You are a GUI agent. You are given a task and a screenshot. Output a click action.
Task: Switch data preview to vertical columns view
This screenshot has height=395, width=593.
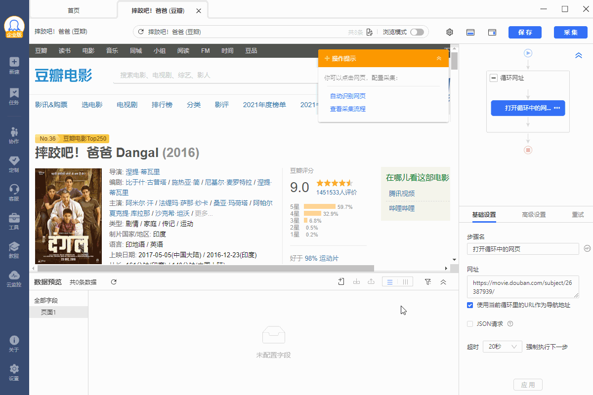click(x=405, y=282)
